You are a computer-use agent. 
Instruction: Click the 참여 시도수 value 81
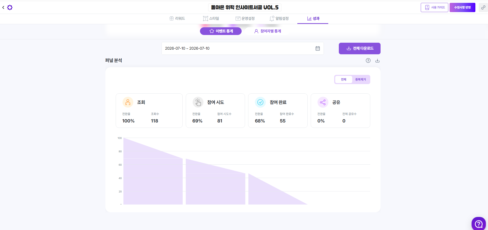click(x=220, y=121)
